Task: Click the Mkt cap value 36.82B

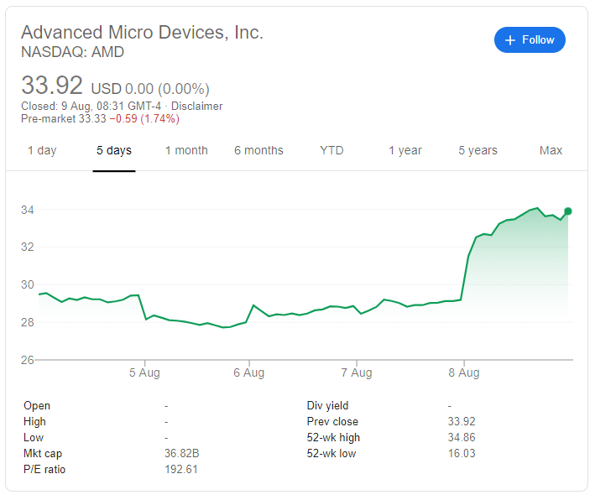Action: click(x=182, y=453)
